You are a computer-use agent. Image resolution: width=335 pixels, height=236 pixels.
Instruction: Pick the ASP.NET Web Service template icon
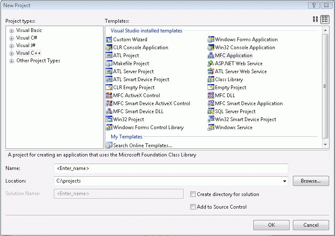211,64
